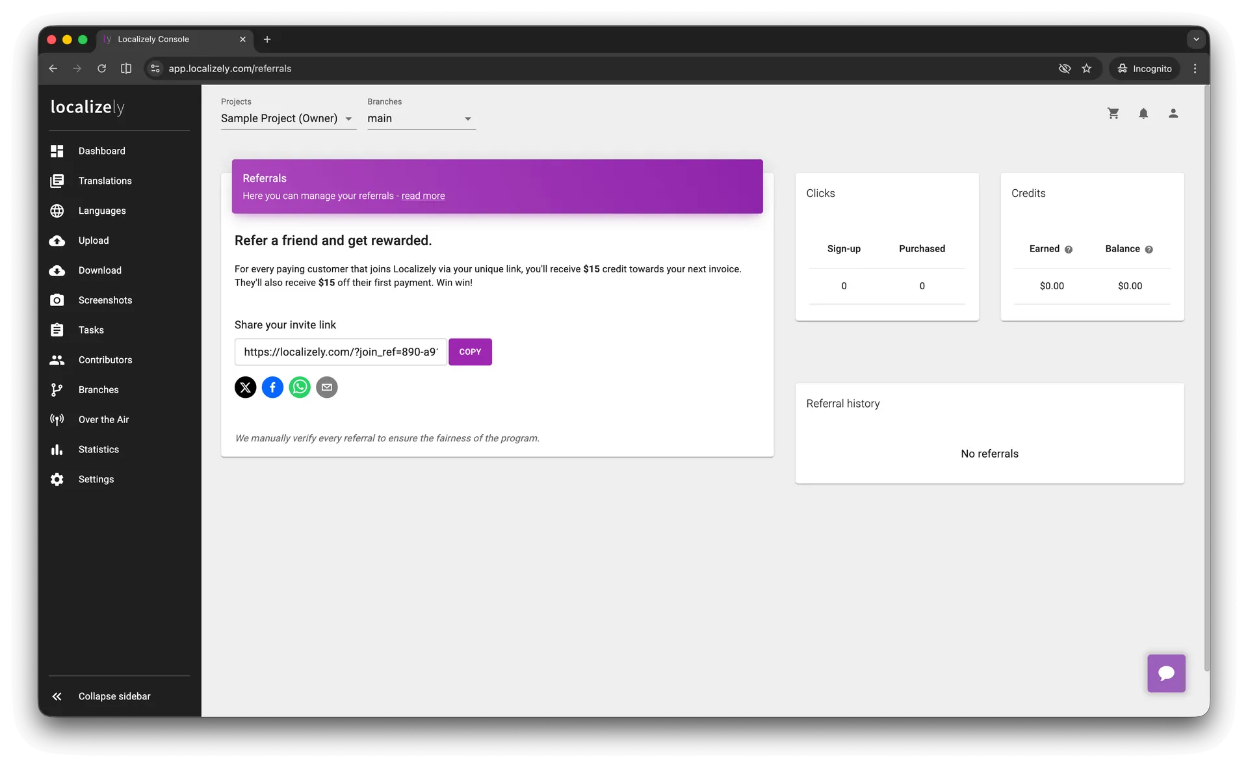Select Over the Air in sidebar
Viewport: 1248px width, 767px height.
point(103,419)
